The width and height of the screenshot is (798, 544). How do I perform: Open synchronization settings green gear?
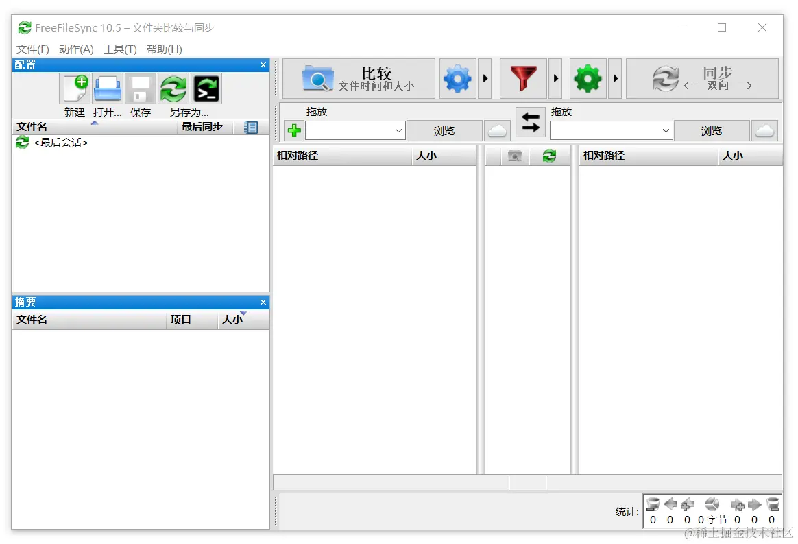coord(588,78)
